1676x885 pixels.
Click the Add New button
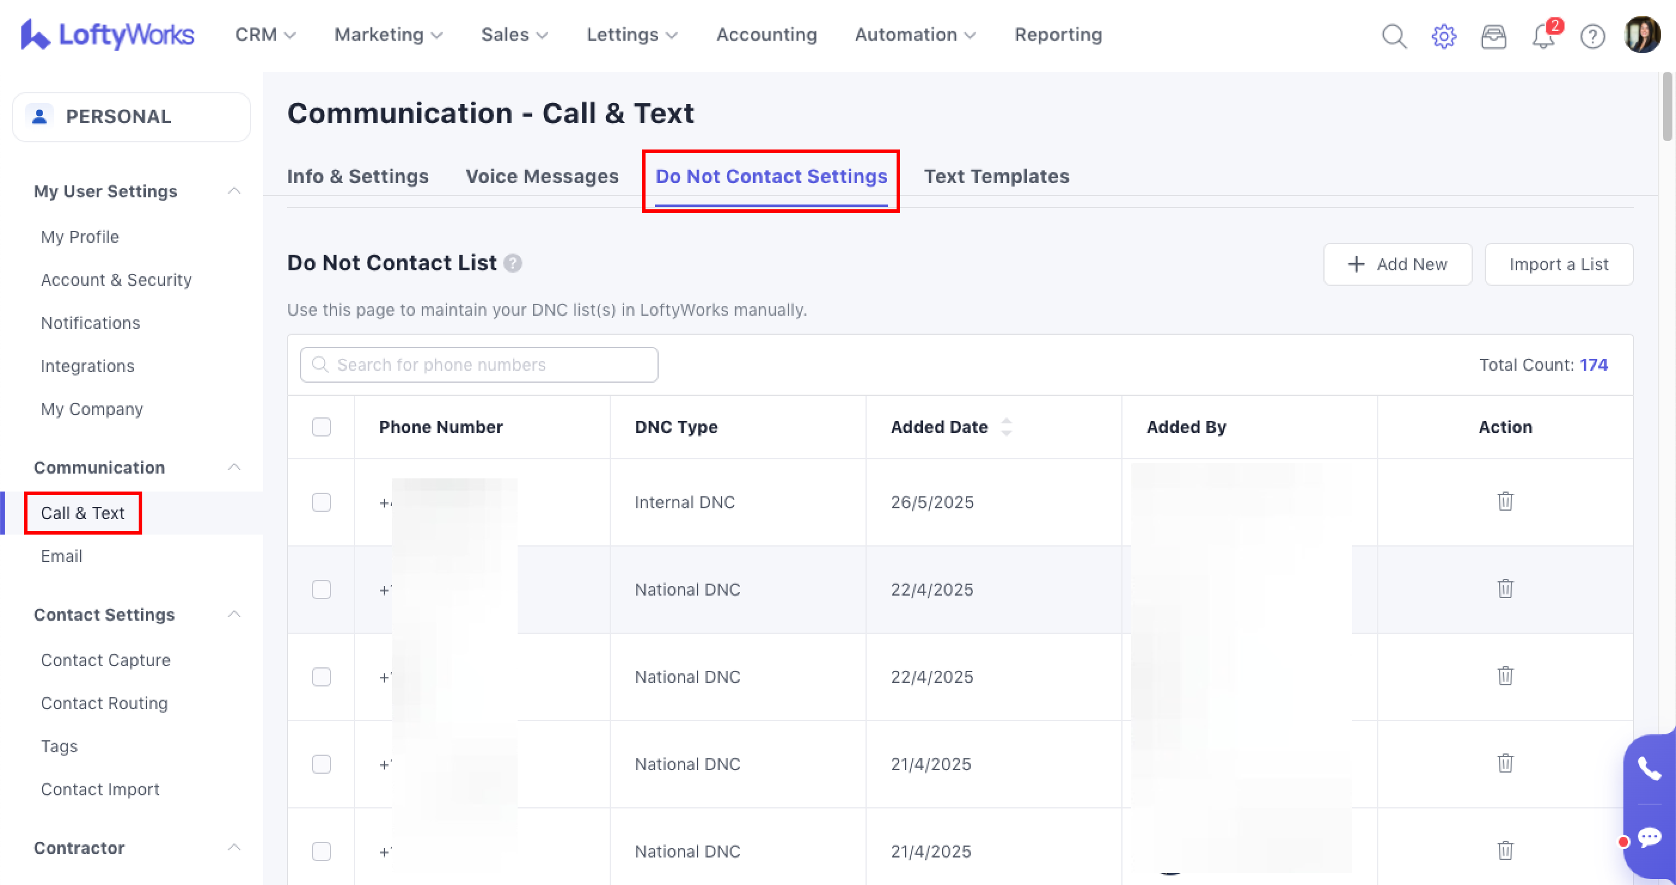click(x=1397, y=264)
